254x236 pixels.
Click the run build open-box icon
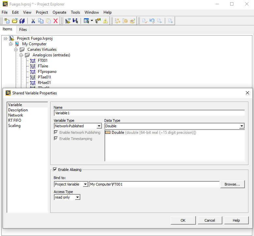pyautogui.click(x=133, y=21)
